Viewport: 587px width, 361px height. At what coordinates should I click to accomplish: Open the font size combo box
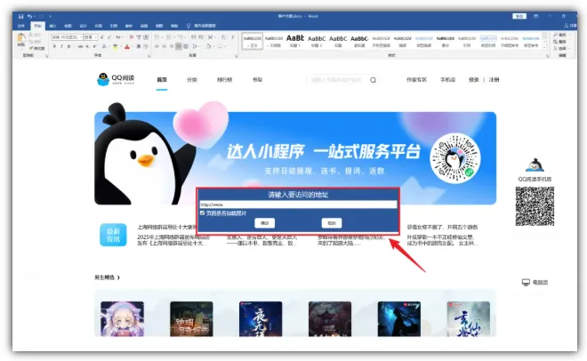coord(91,37)
